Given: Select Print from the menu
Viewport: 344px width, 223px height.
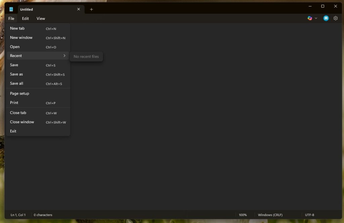Looking at the screenshot, I should pyautogui.click(x=14, y=103).
